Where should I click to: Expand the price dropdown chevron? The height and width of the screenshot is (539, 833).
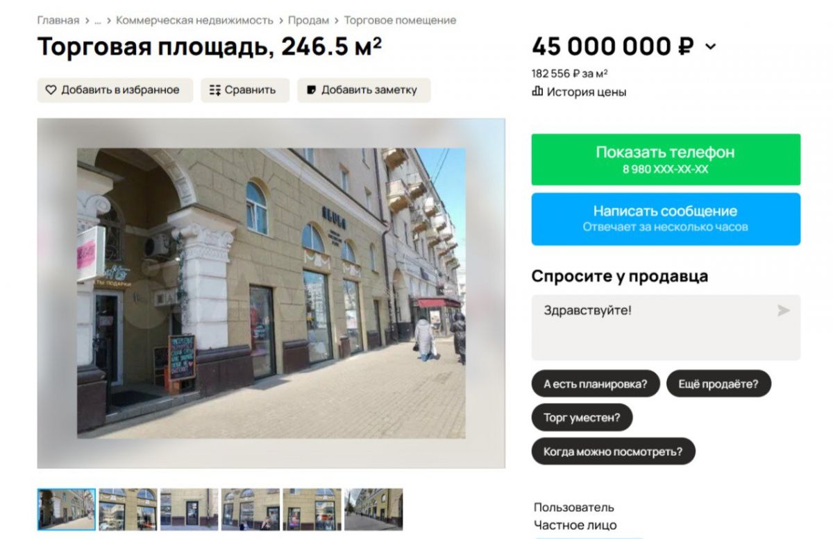(x=710, y=47)
